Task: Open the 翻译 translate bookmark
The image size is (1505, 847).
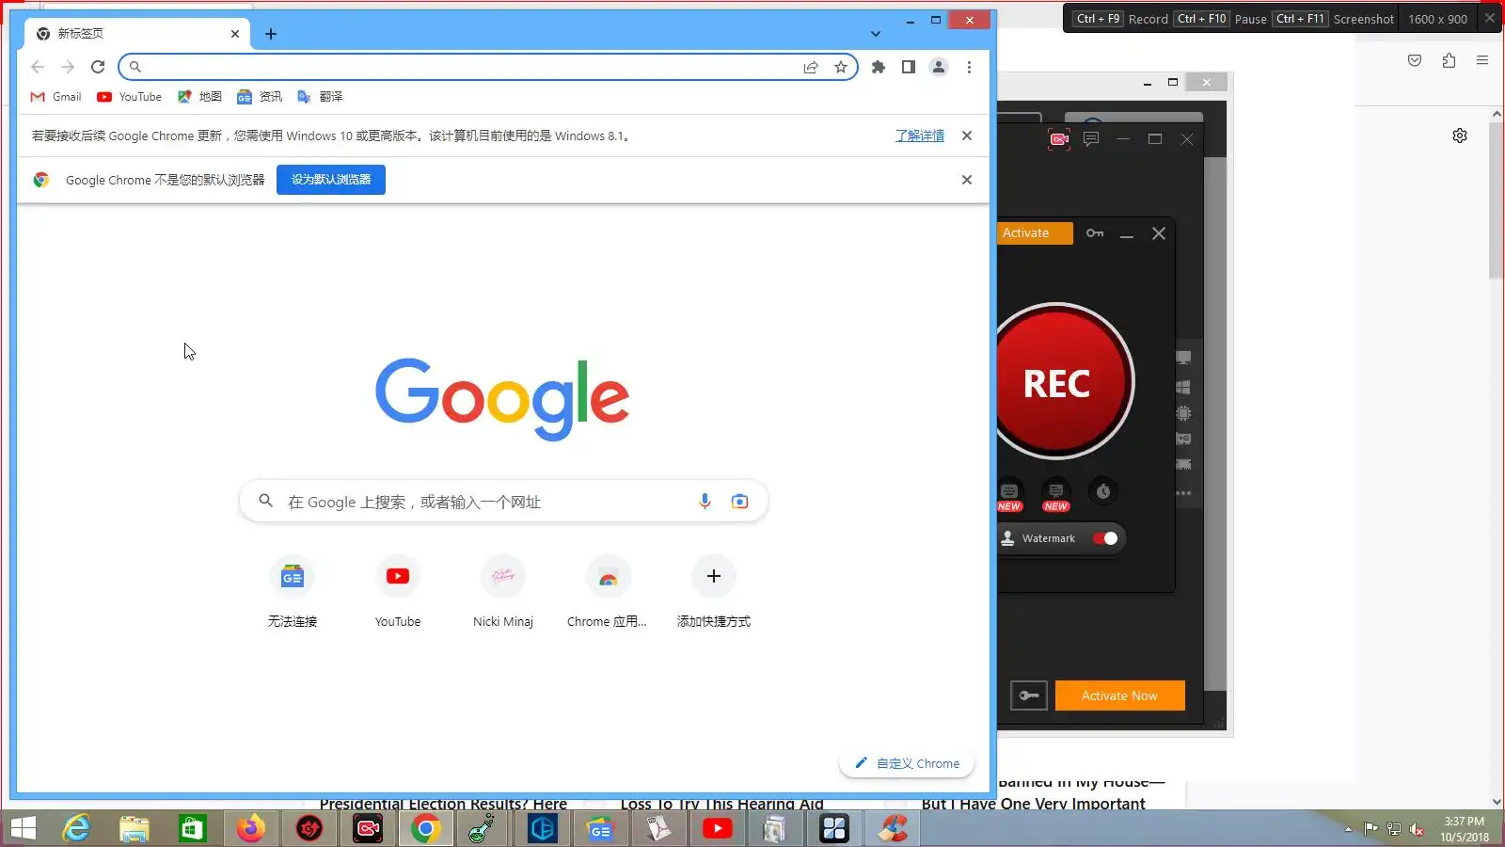Action: point(321,97)
